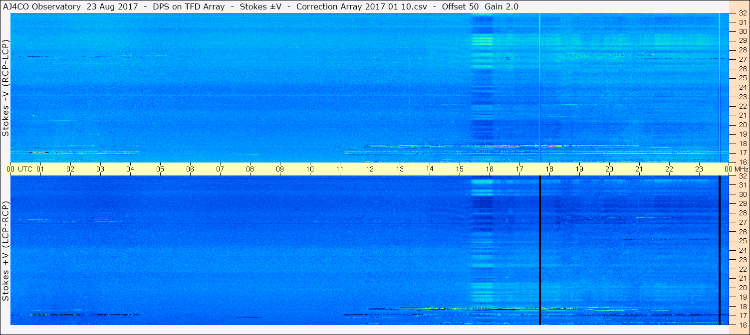Viewport: 750px width, 335px height.
Task: Select the 03 hour marker on the time axis
Action: tap(100, 169)
